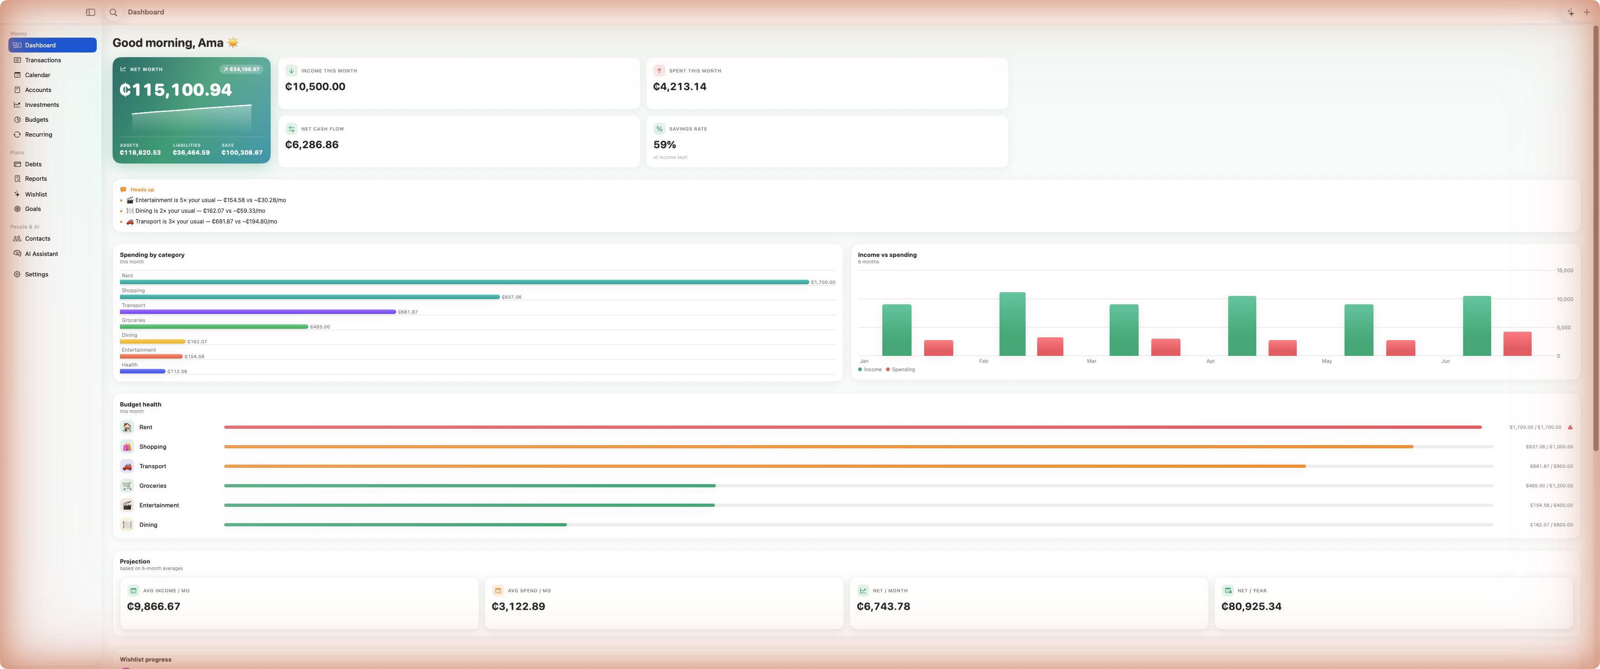Click the Entertainment clapperboard icon in Budget health
The width and height of the screenshot is (1600, 669).
coord(127,506)
